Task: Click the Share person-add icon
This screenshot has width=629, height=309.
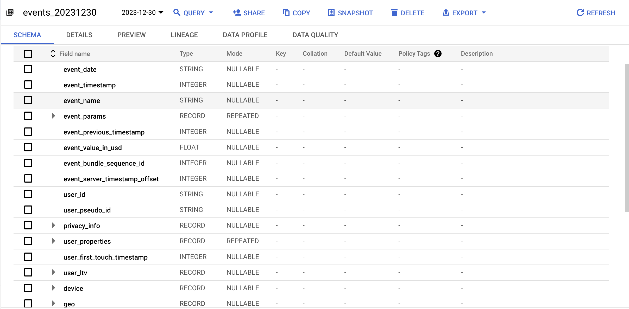Action: pos(236,12)
